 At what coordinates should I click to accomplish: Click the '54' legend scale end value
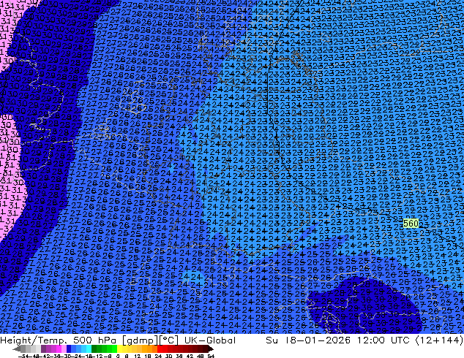click(x=211, y=356)
